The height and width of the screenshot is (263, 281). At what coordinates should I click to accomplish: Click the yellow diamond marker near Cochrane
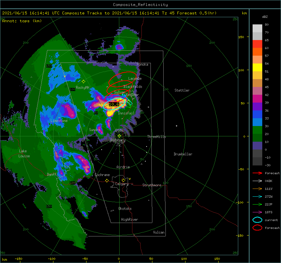107,181
